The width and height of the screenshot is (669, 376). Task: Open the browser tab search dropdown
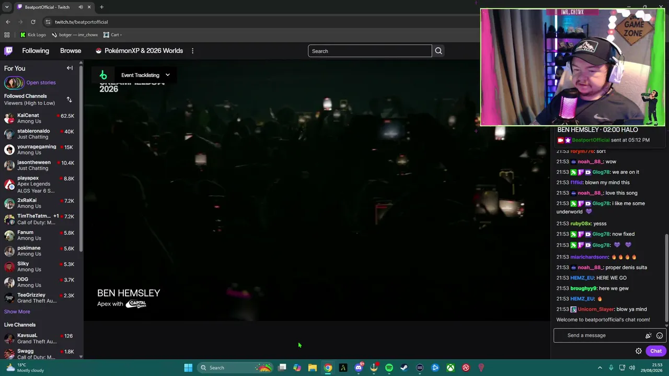(6, 7)
